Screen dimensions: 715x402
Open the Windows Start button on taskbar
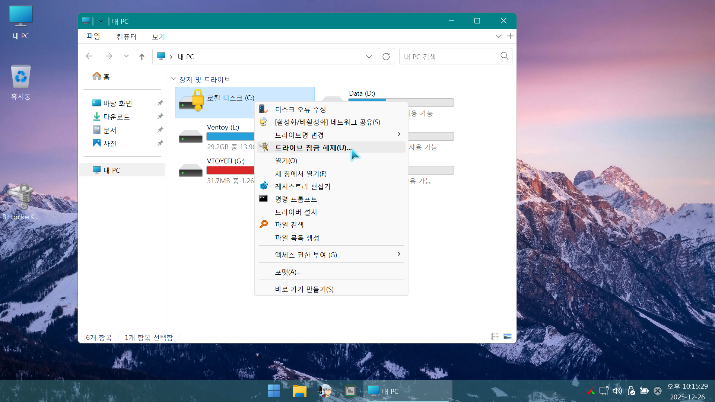coord(274,391)
